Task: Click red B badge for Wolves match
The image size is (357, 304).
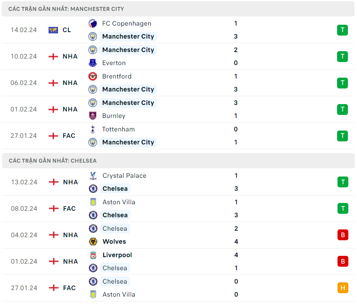Action: (343, 235)
